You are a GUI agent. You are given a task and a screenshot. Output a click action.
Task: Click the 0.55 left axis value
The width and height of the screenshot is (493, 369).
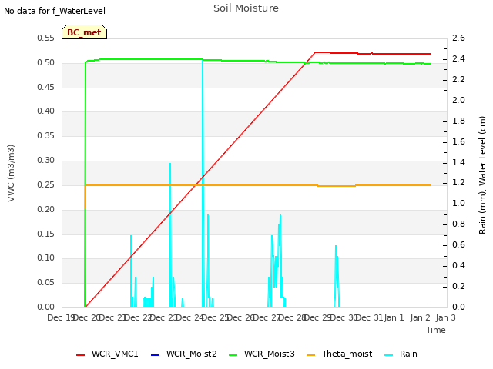click(45, 38)
